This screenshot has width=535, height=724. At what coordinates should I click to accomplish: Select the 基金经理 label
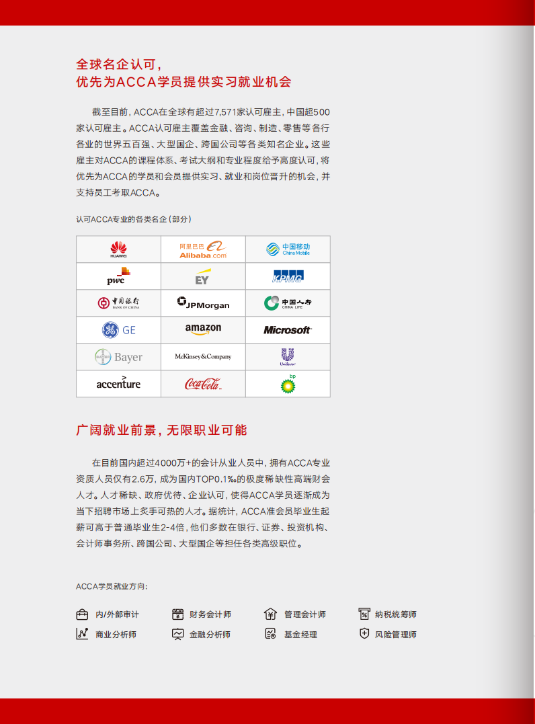[300, 635]
